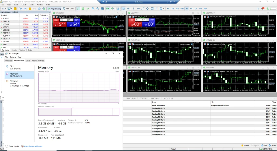Switch to M15 timeframe
Image resolution: width=277 pixels, height=151 pixels.
pos(177,8)
